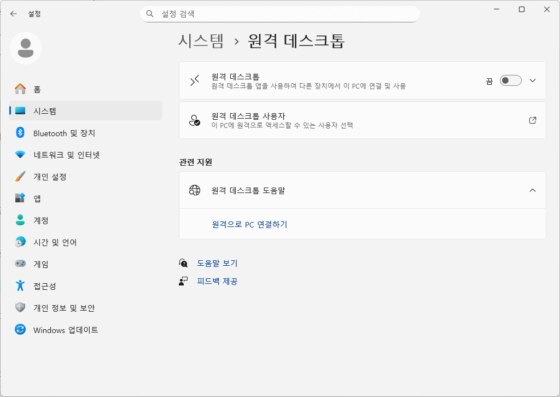Click the 홈 house icon
560x397 pixels.
tap(20, 89)
